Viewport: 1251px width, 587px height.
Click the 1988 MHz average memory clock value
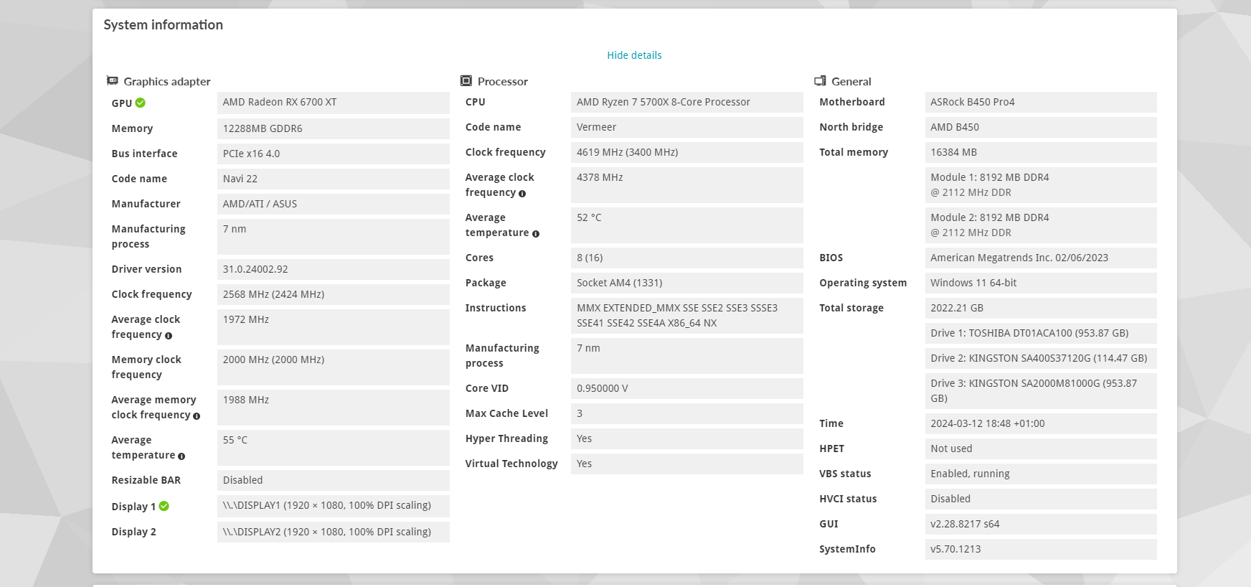(x=334, y=408)
